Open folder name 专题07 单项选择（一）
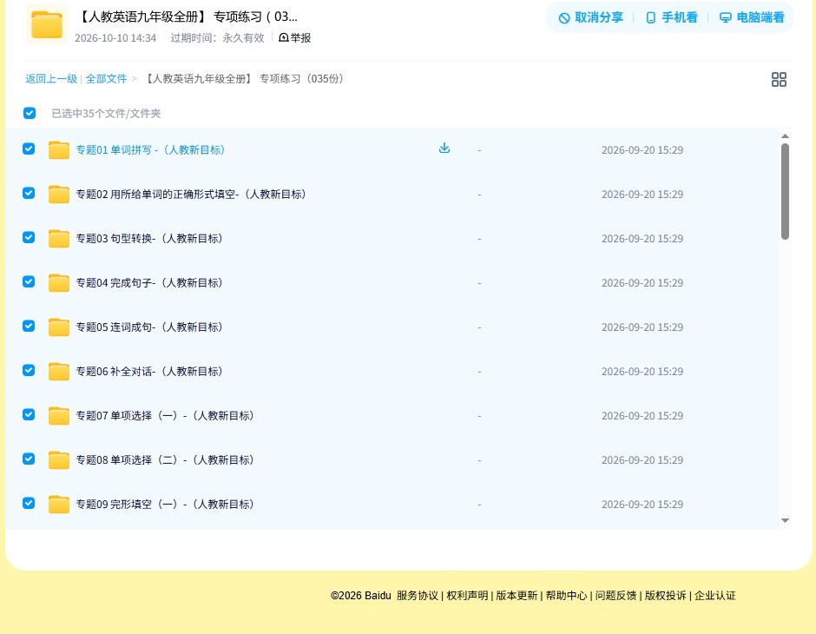Screen dimensions: 816x634 (165, 415)
